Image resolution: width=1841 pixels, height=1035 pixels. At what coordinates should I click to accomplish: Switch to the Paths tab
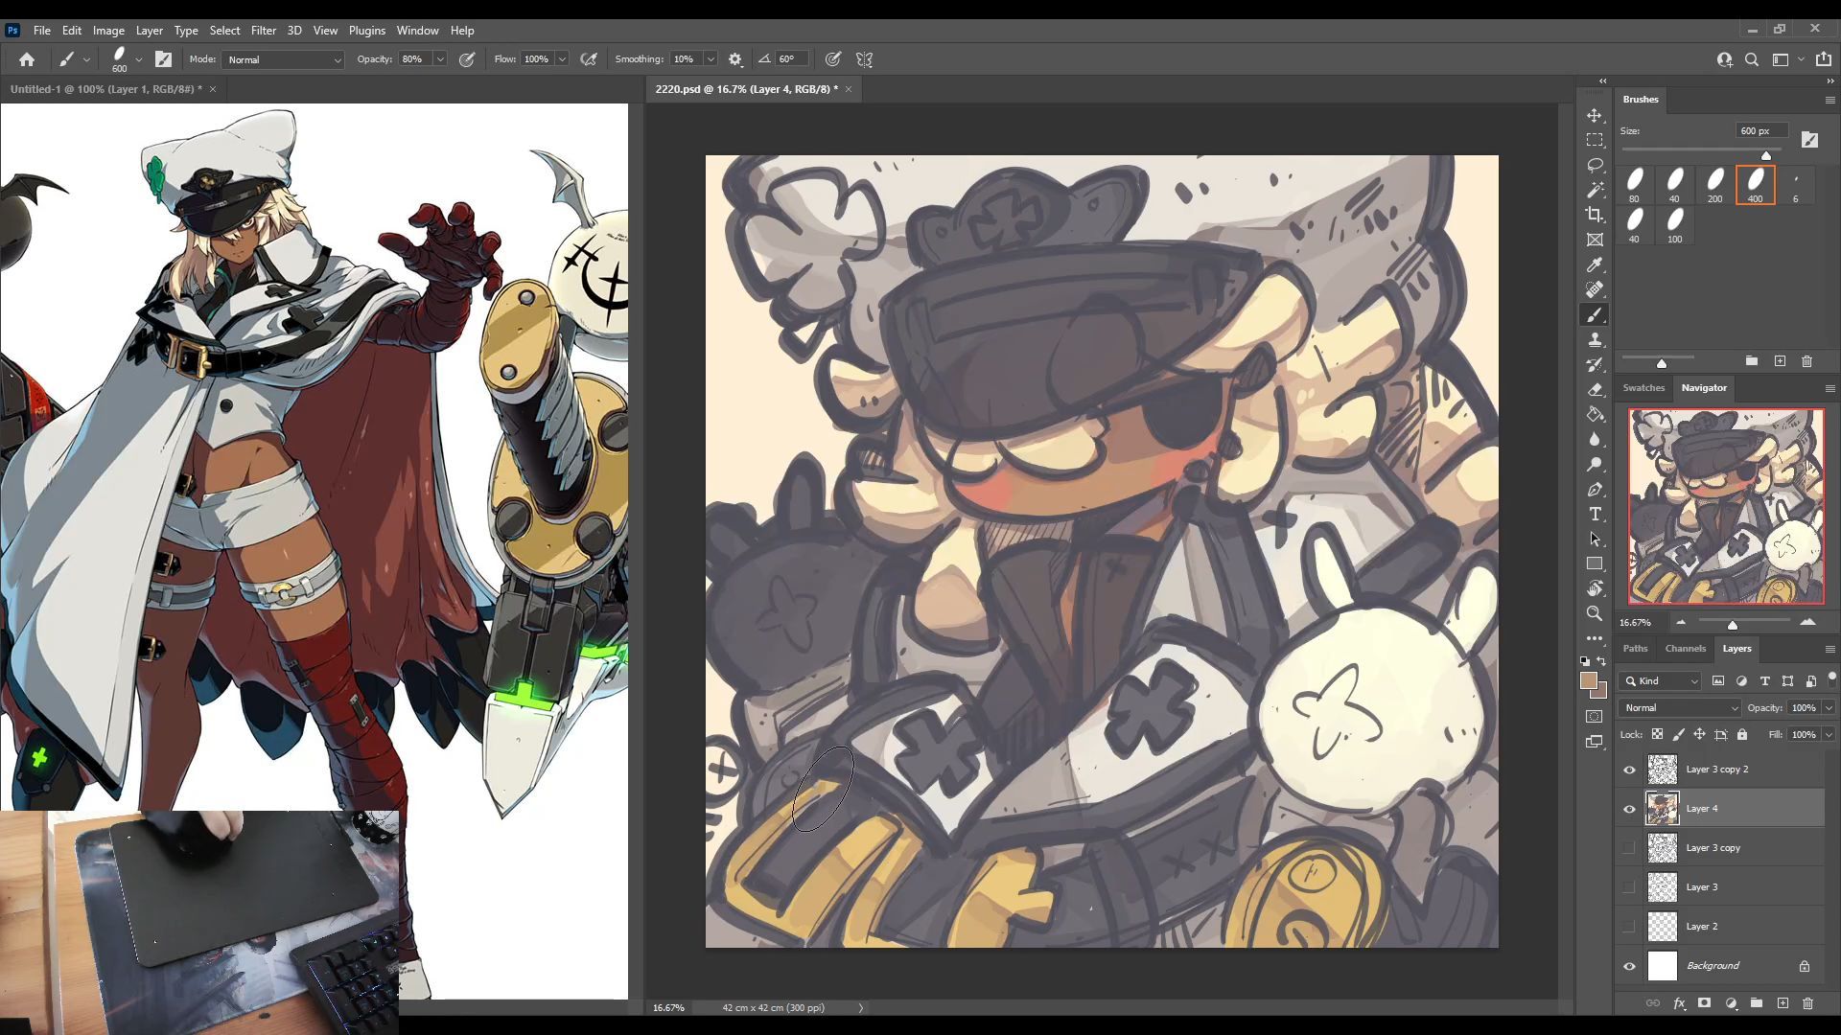pos(1635,649)
